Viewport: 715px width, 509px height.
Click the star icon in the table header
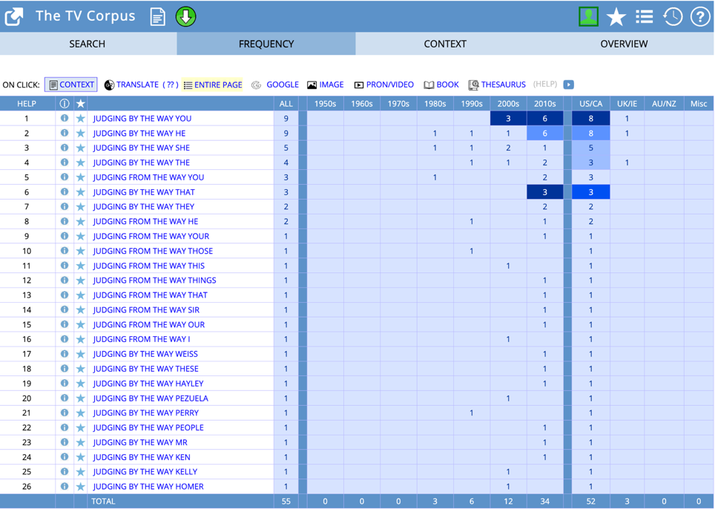(x=81, y=104)
